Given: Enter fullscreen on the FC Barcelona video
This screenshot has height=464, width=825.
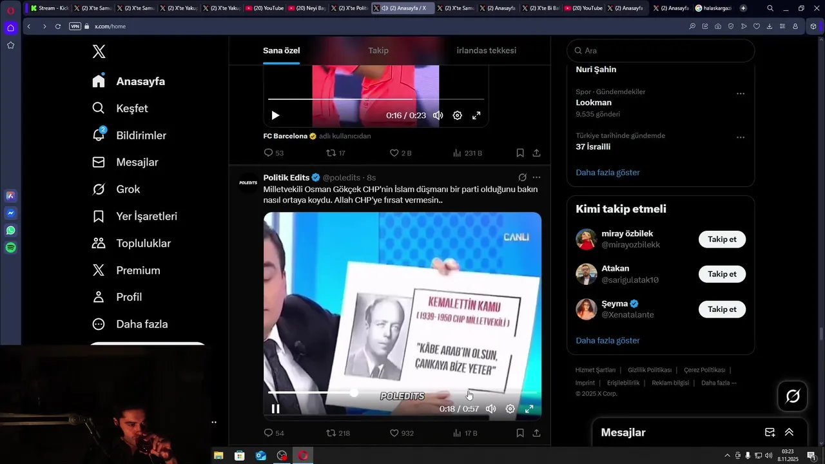Looking at the screenshot, I should (x=476, y=115).
